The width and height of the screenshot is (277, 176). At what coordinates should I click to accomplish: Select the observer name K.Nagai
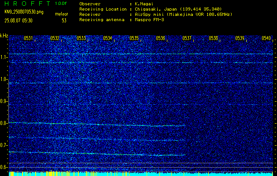[x=144, y=4]
